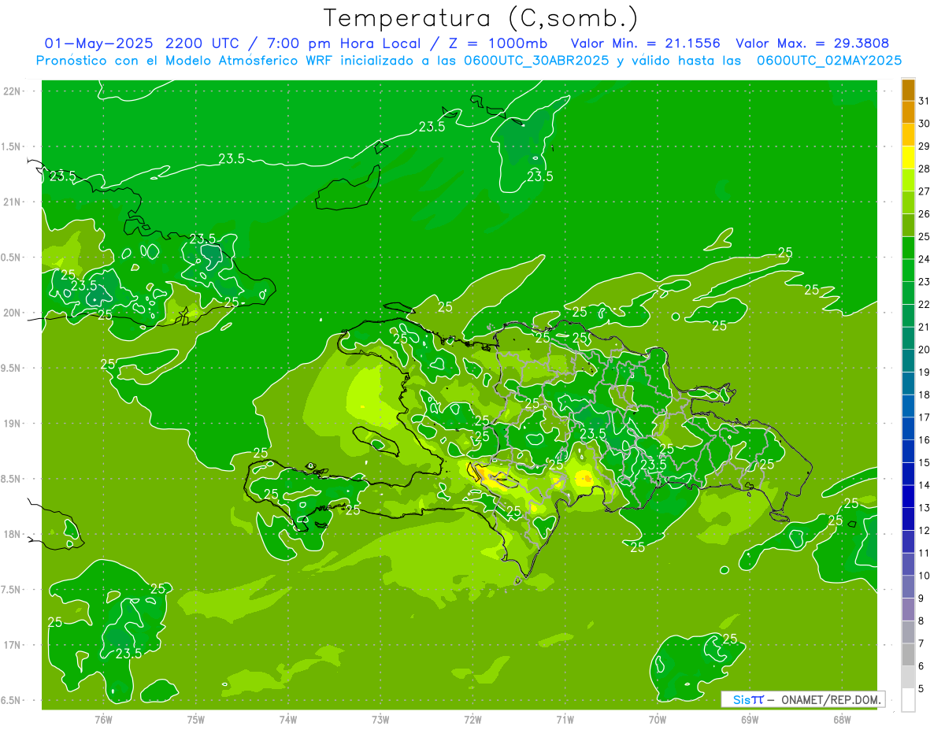
Task: Click the init time "0600UTC_30ABR2025"
Action: tap(537, 61)
